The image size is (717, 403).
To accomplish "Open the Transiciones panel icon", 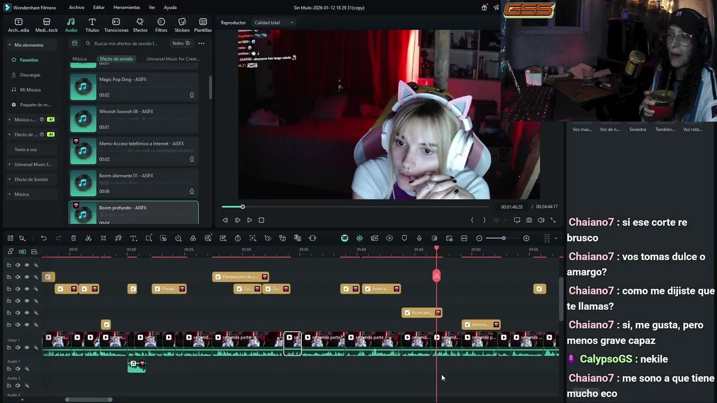I will 116,25.
